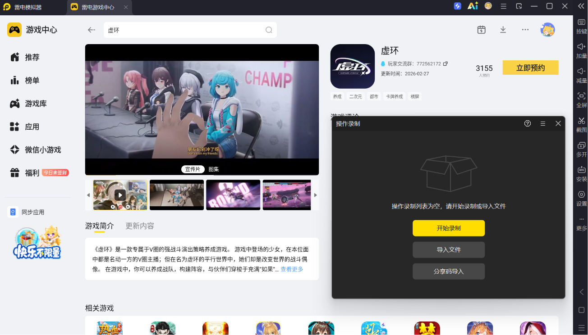Click the 导入文件 import file button
The width and height of the screenshot is (588, 335).
coord(449,250)
